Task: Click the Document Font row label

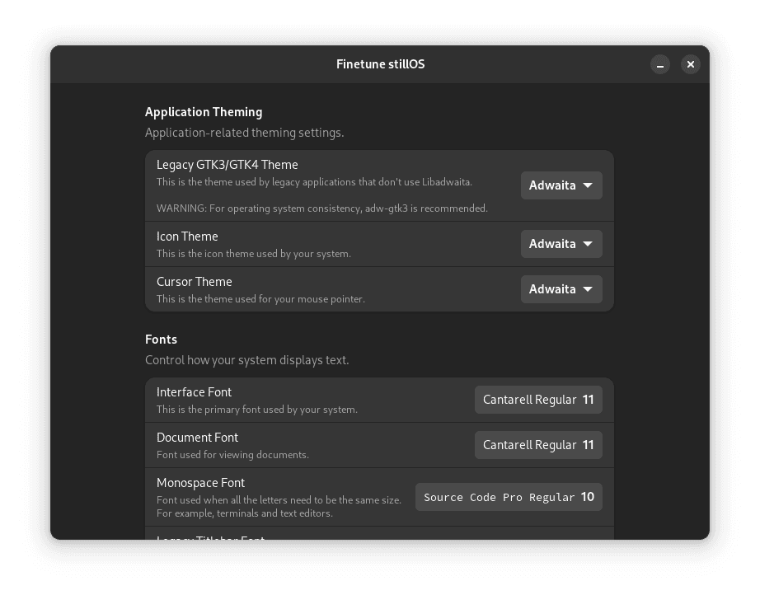Action: 198,438
